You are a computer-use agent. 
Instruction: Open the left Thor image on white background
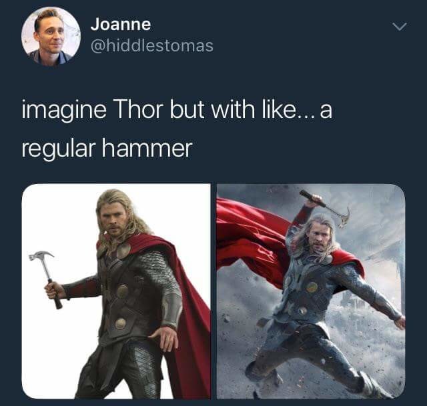coord(116,291)
